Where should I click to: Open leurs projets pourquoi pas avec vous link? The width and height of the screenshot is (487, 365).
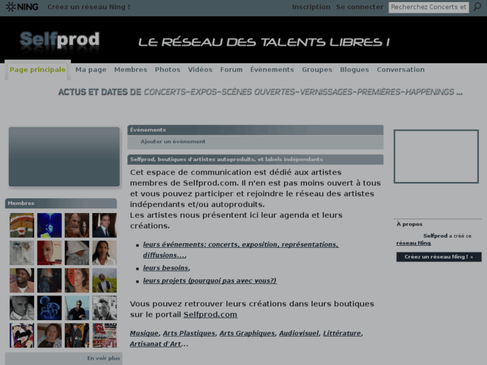click(210, 281)
